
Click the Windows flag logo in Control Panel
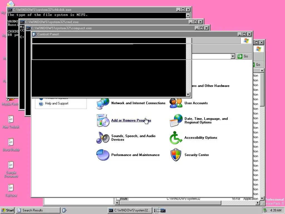[246, 40]
